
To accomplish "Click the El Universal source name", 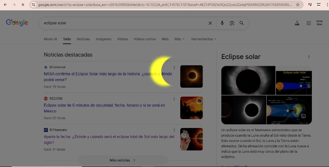I will [x=57, y=67].
